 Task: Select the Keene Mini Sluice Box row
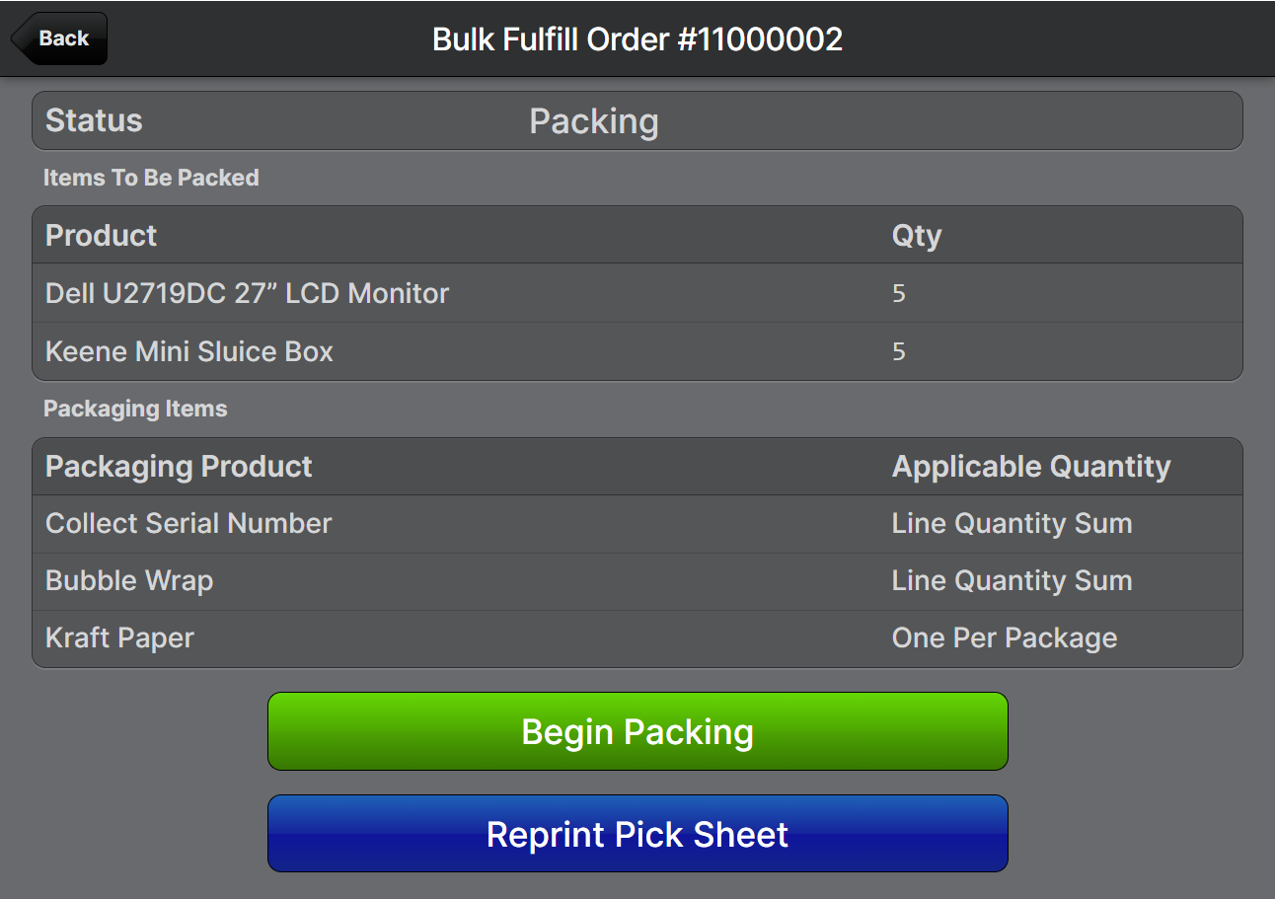(189, 351)
